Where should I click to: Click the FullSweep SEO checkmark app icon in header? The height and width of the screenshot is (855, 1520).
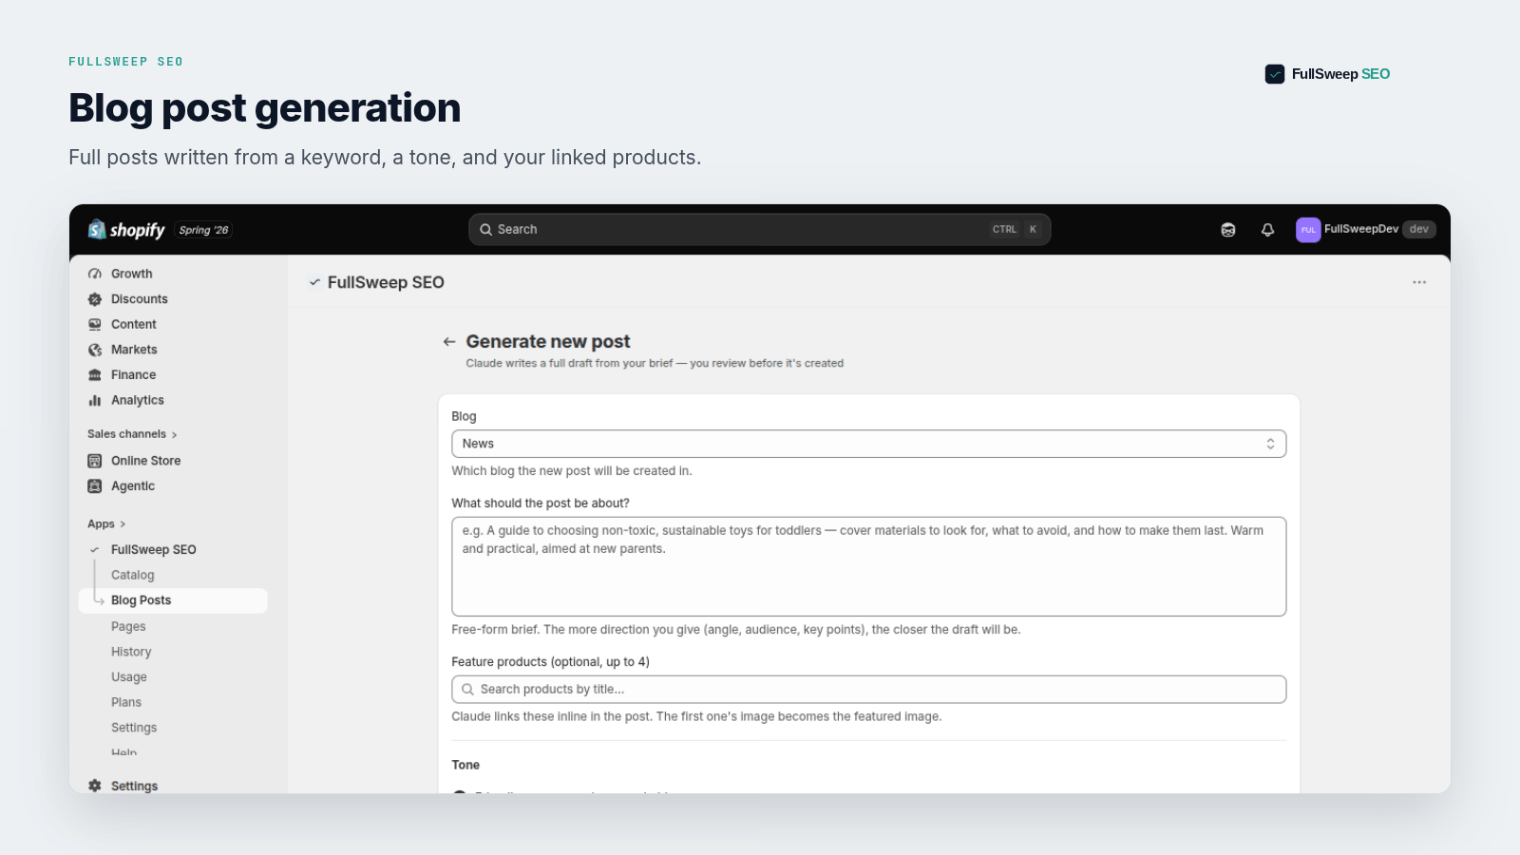pos(314,282)
